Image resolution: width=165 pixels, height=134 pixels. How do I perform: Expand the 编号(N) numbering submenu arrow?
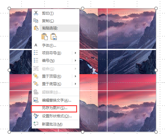coord(76,61)
